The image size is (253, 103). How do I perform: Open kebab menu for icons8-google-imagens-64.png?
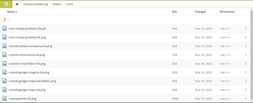click(246, 72)
